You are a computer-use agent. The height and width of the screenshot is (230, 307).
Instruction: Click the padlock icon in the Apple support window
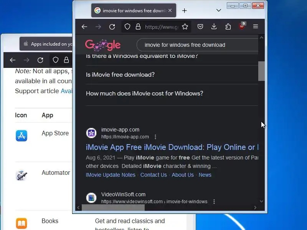click(66, 60)
